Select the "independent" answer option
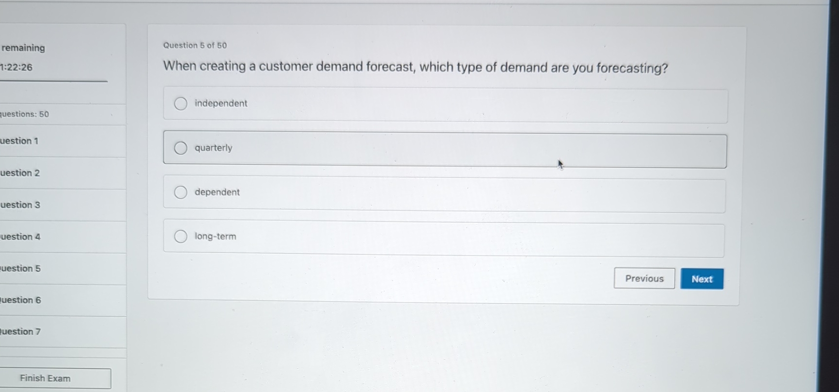The width and height of the screenshot is (839, 392). click(x=180, y=103)
